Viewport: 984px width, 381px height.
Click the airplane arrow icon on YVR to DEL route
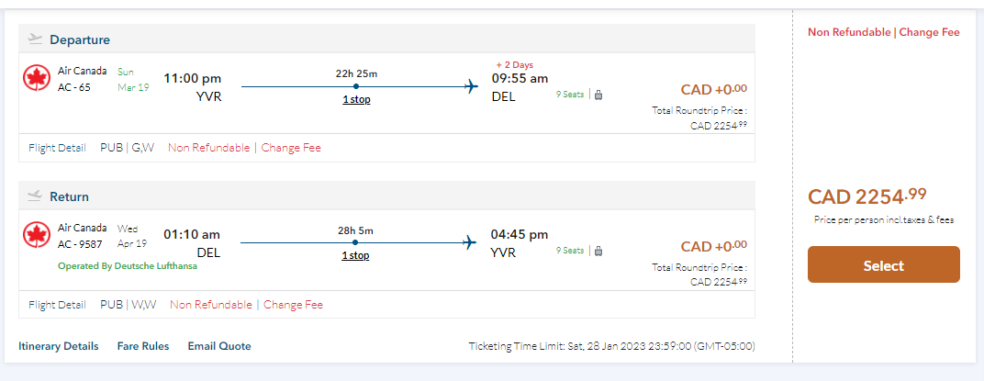[472, 87]
